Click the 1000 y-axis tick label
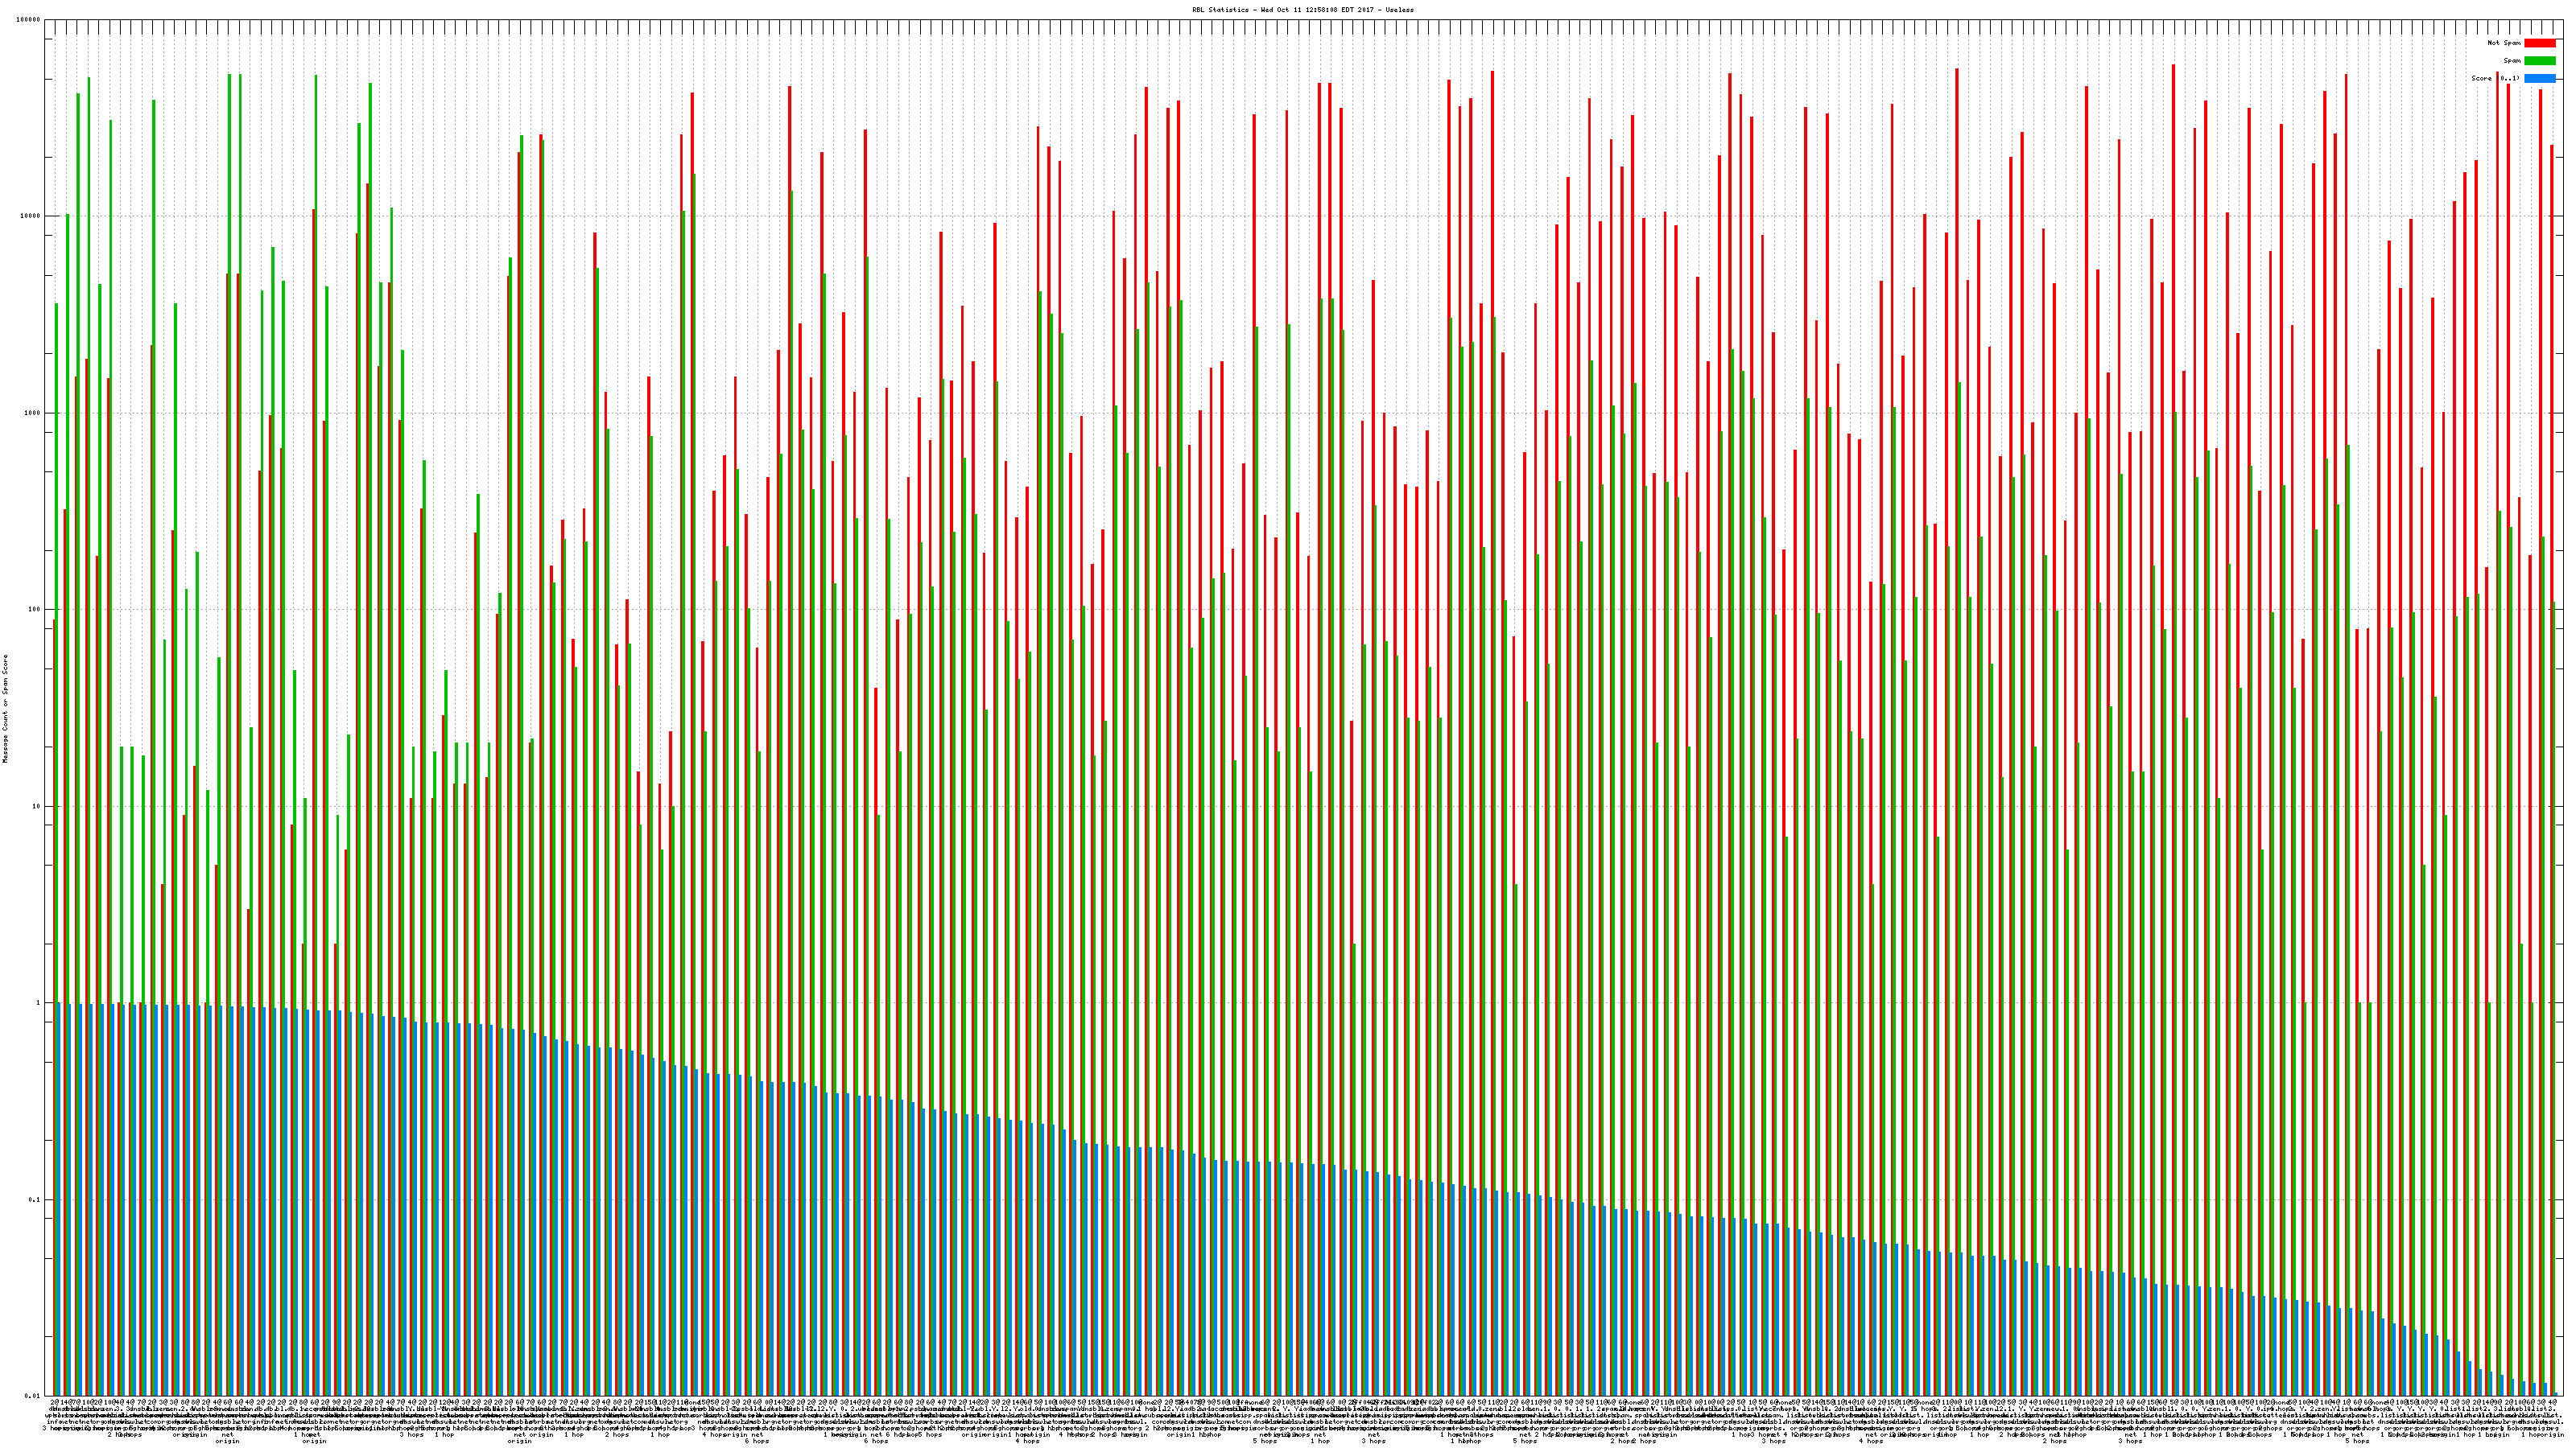 [x=33, y=413]
